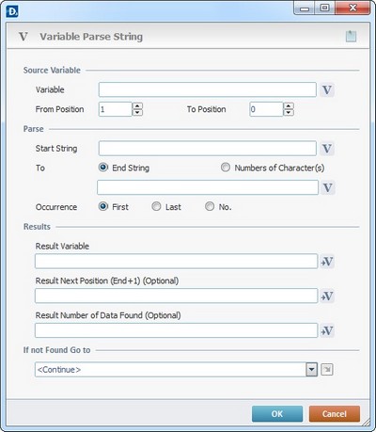The height and width of the screenshot is (432, 376).
Task: Click Cancel to discard changes
Action: [335, 414]
